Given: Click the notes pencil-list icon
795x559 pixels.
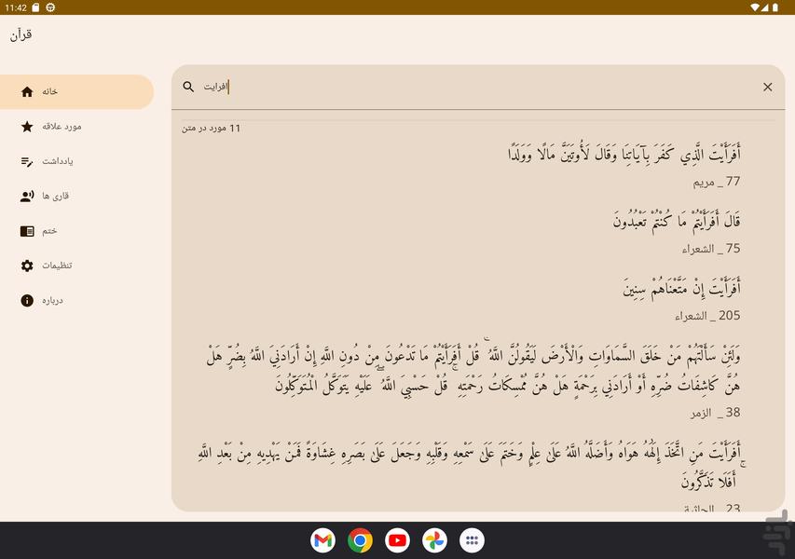Looking at the screenshot, I should point(27,162).
